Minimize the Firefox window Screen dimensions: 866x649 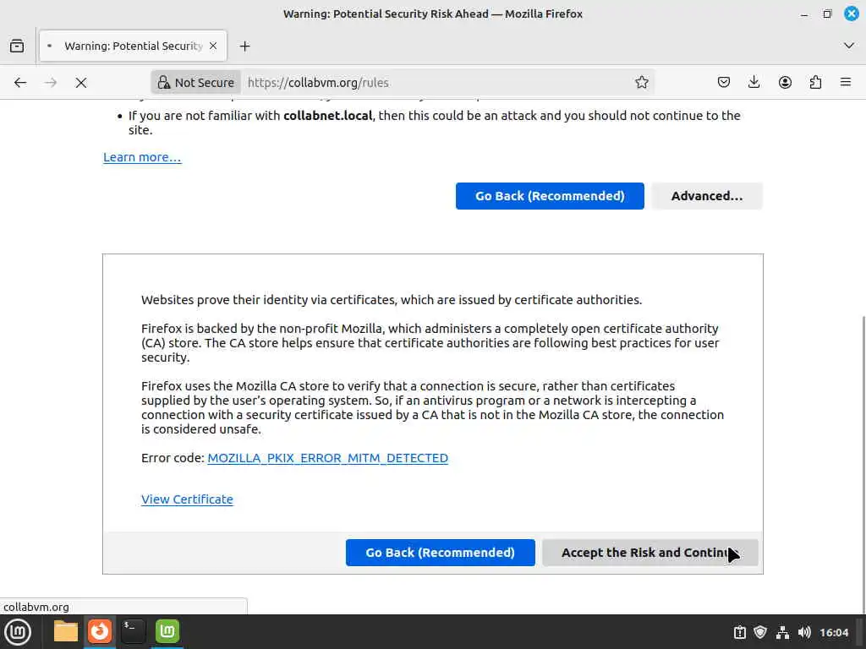click(x=804, y=14)
